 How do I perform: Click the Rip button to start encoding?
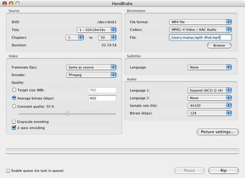point(223,171)
